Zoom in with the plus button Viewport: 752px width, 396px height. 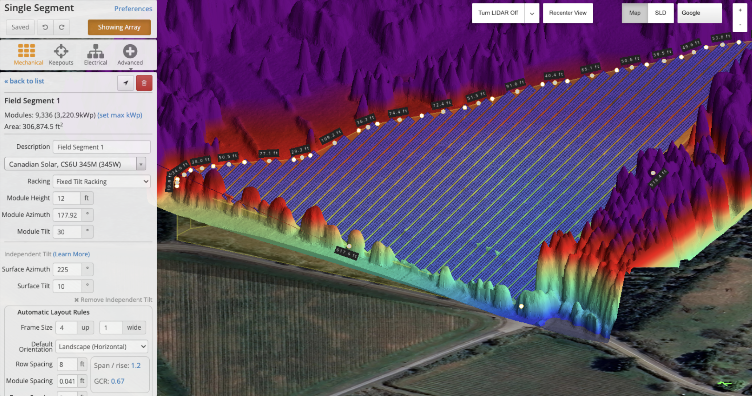click(740, 11)
